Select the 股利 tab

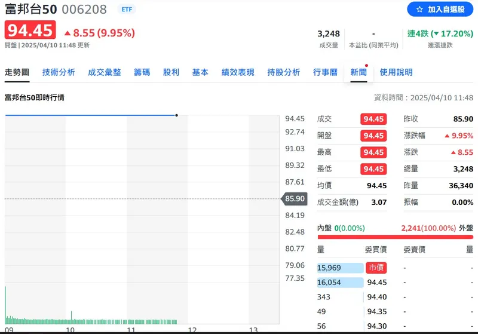pyautogui.click(x=171, y=72)
